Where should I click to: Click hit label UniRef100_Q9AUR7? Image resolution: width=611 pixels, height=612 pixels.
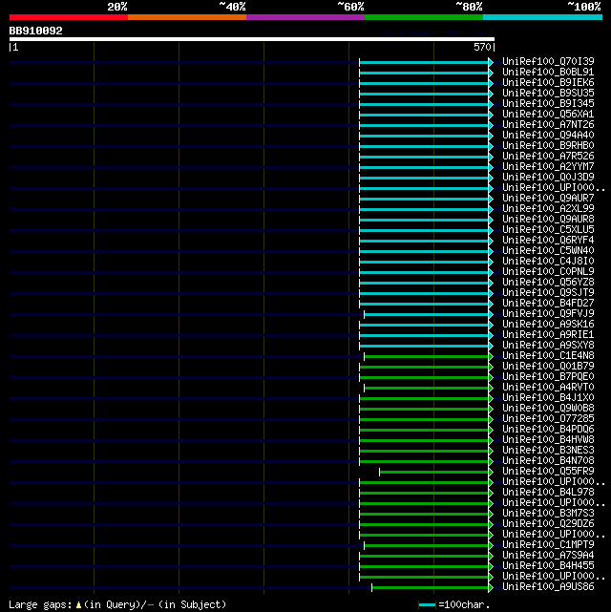click(548, 198)
